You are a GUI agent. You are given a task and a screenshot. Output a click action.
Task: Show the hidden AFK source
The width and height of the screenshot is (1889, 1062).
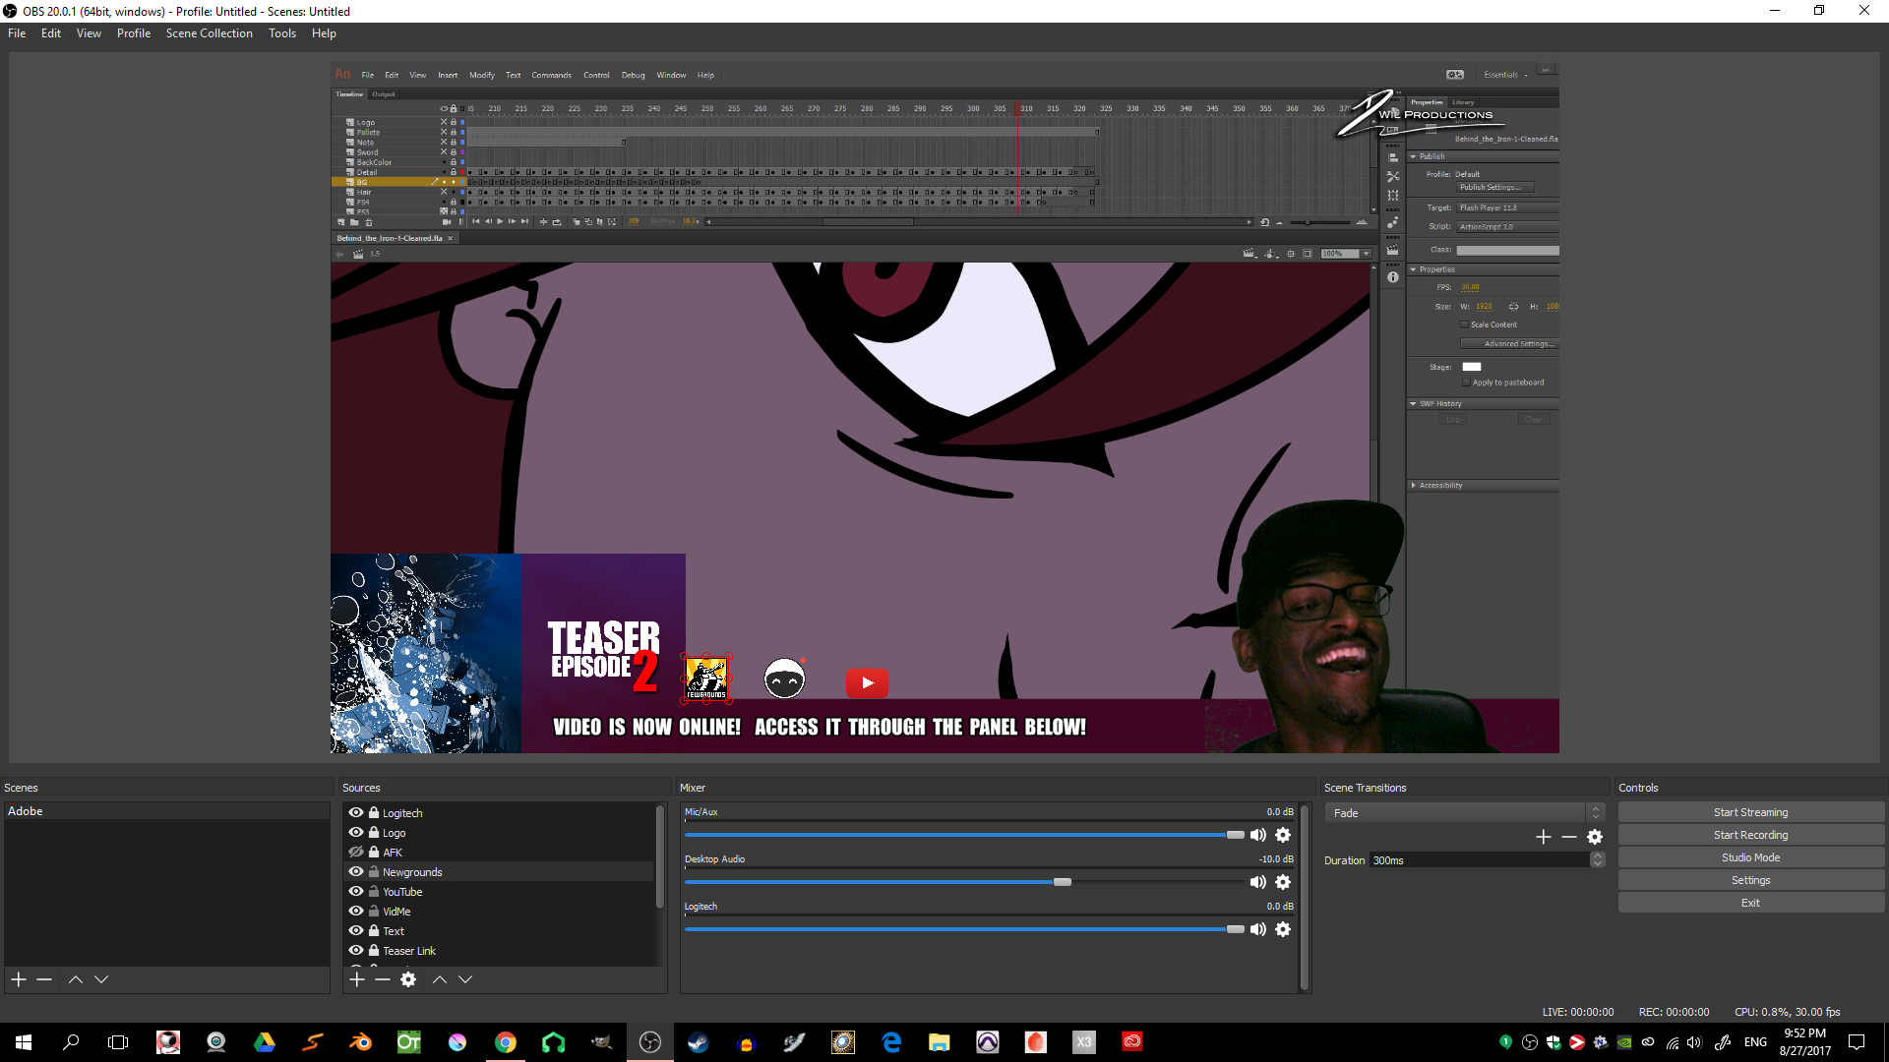click(x=356, y=852)
